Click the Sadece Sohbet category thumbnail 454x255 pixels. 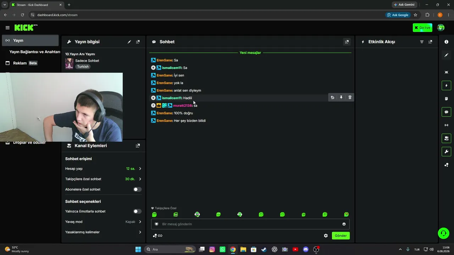coord(69,63)
